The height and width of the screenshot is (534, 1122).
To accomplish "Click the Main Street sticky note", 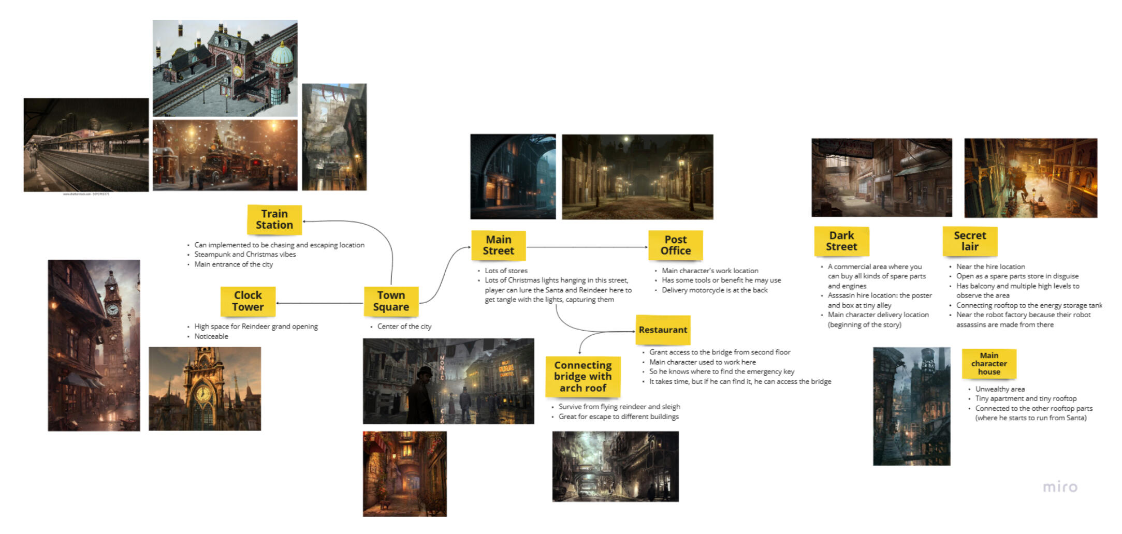I will coord(498,245).
